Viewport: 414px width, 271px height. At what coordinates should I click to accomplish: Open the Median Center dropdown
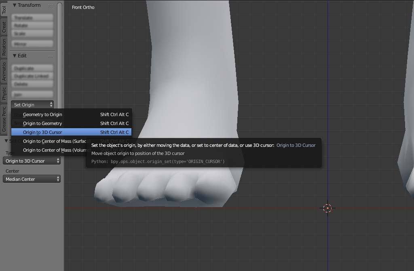[32, 179]
